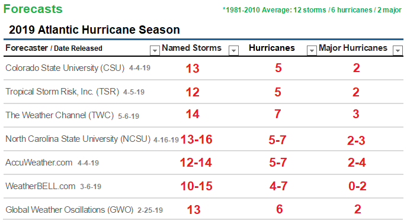The height and width of the screenshot is (224, 407).
Task: Click the green Forecasts heading
Action: pos(33,9)
